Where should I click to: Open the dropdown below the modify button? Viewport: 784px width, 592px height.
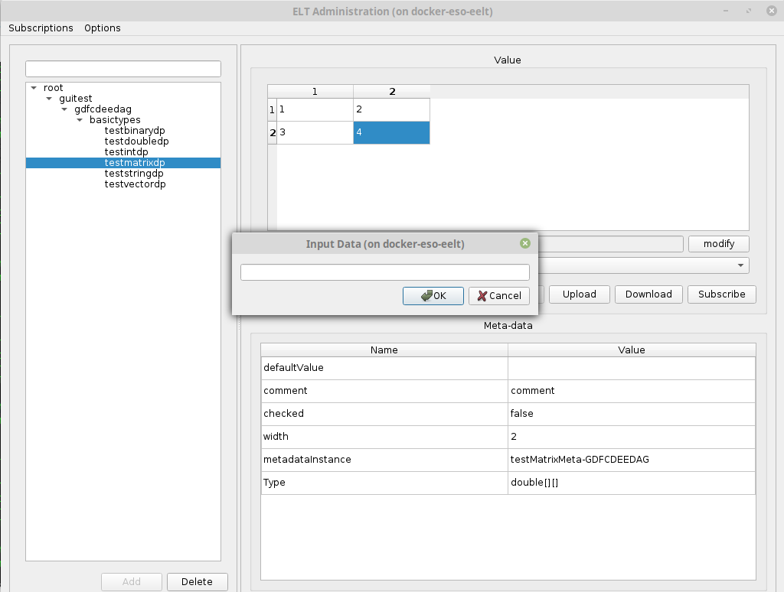pyautogui.click(x=740, y=265)
